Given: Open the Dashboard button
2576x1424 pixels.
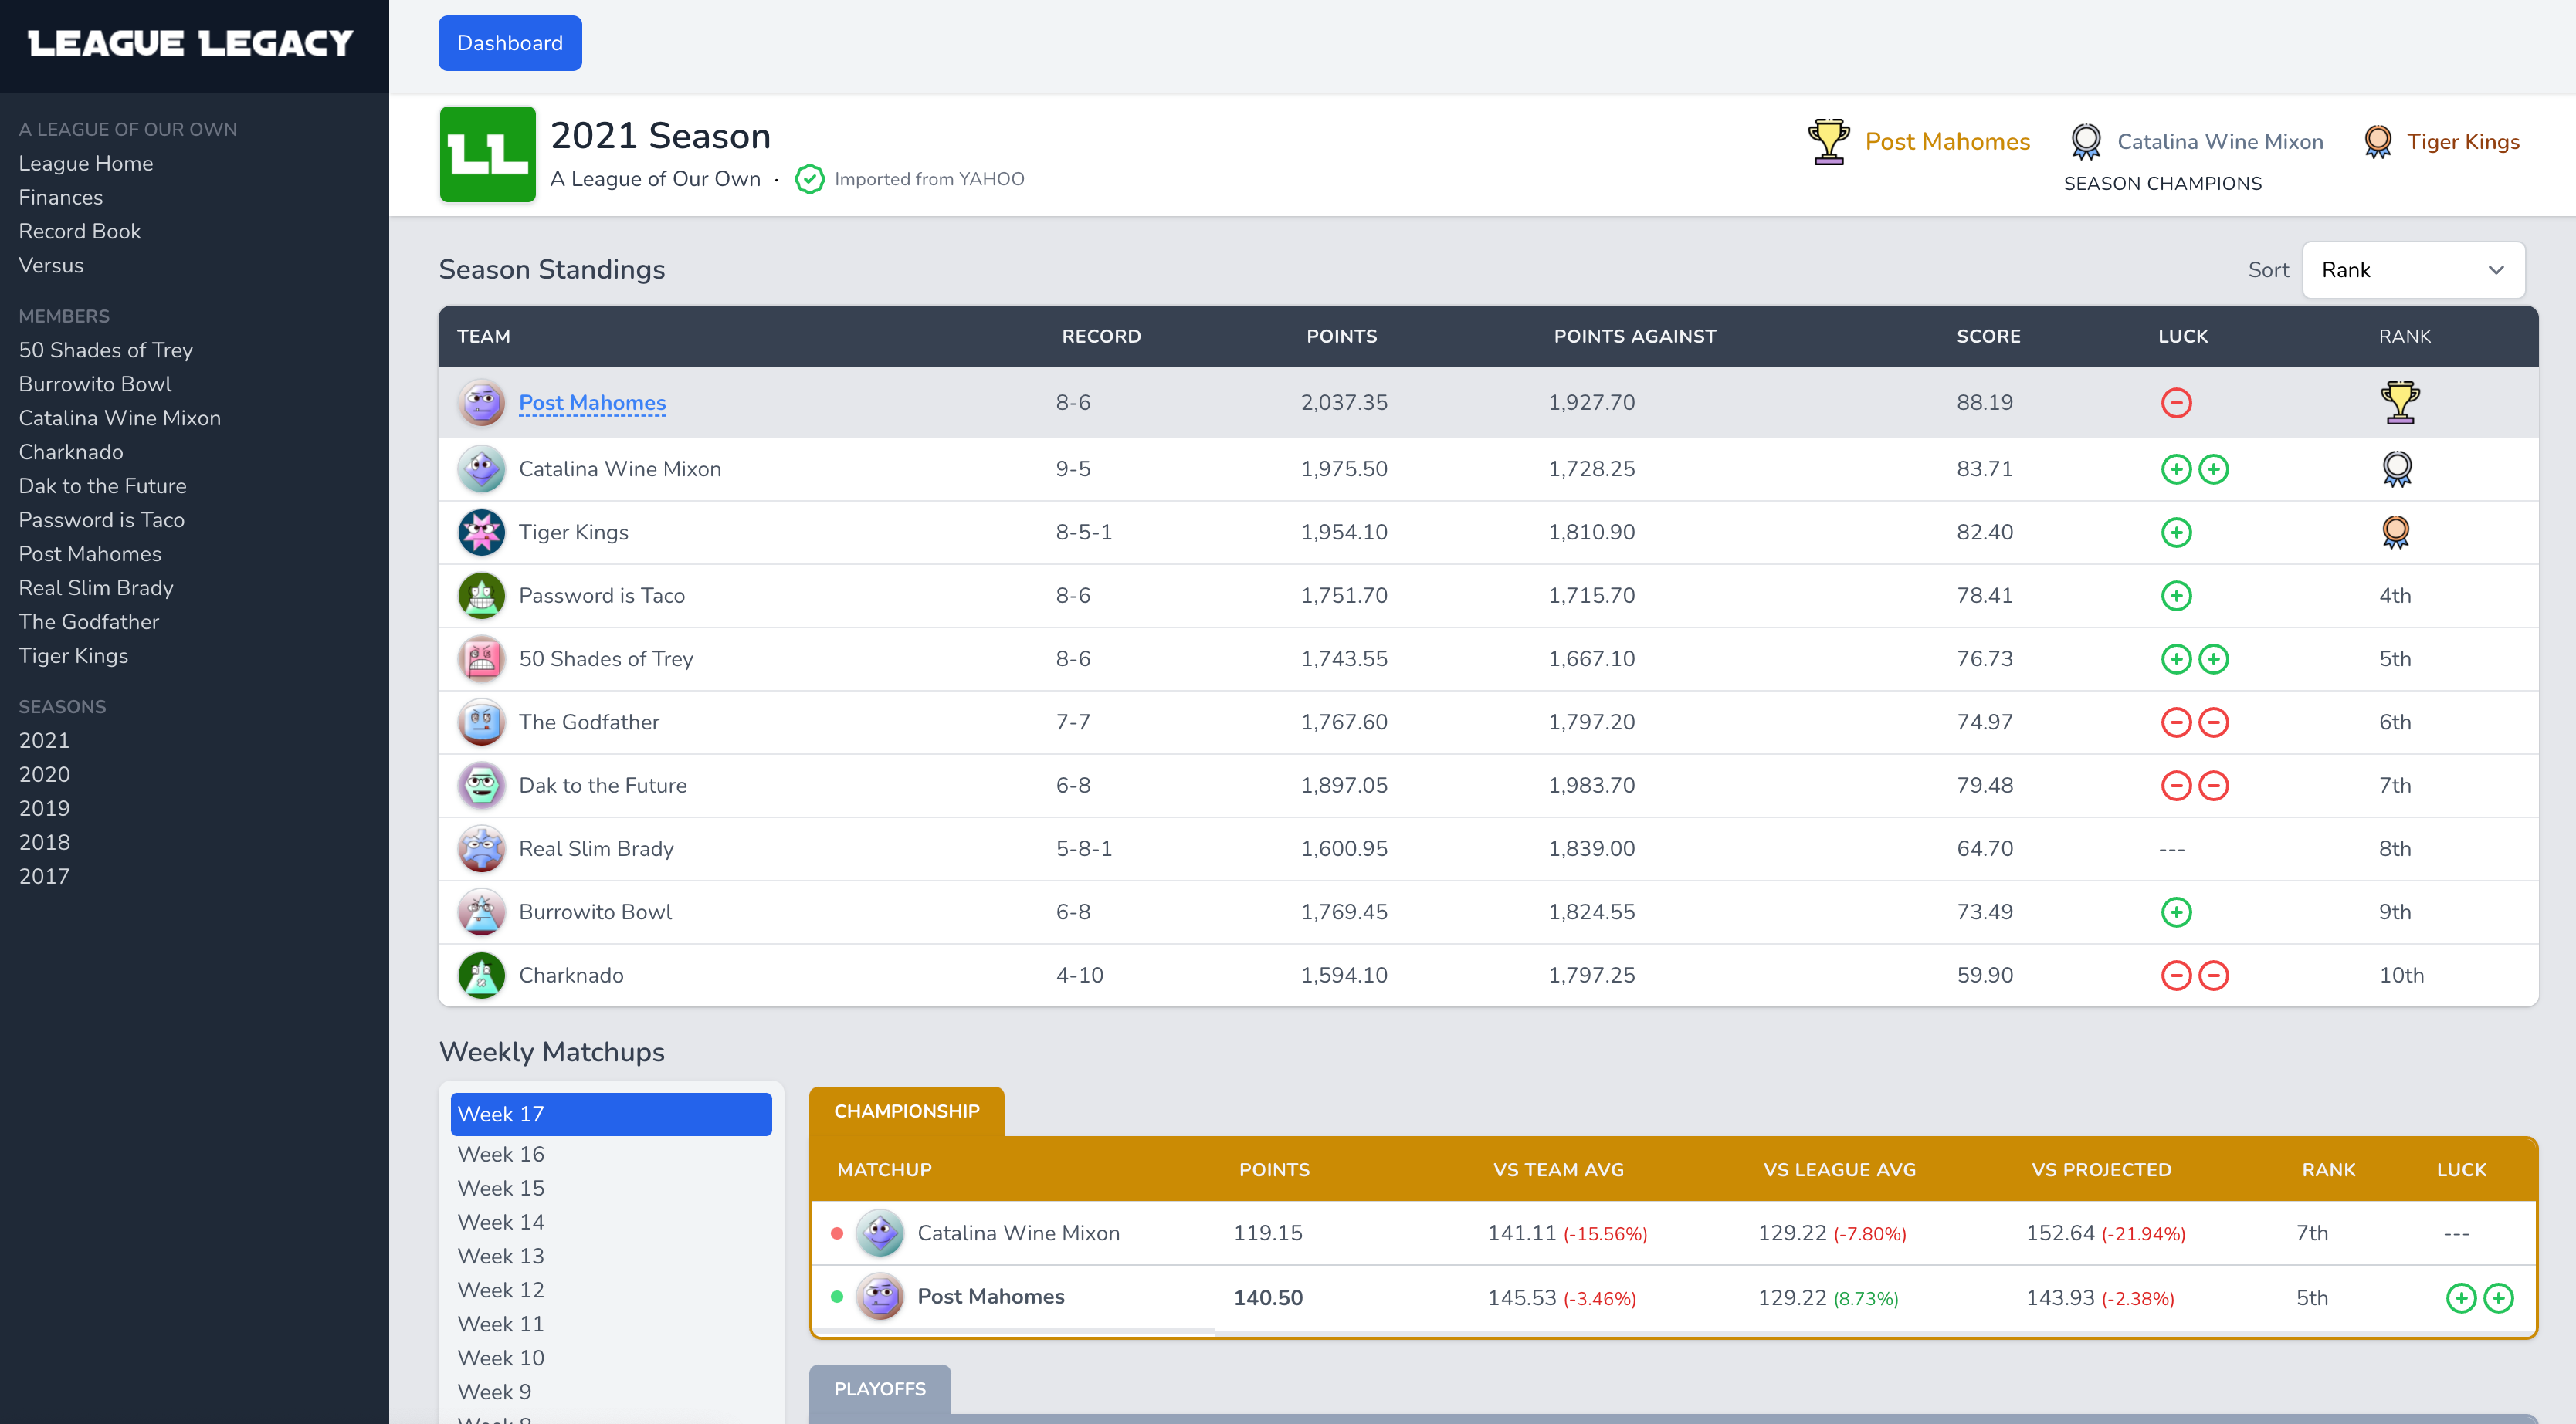Looking at the screenshot, I should [x=510, y=43].
